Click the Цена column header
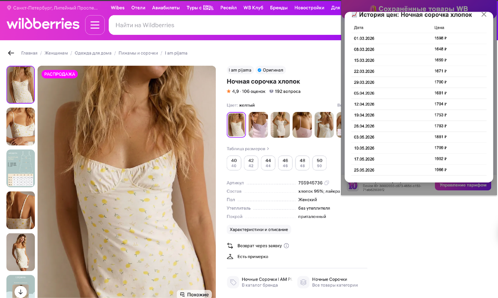The height and width of the screenshot is (298, 498). coord(439,28)
